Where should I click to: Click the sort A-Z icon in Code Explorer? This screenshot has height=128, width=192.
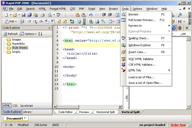(40, 34)
